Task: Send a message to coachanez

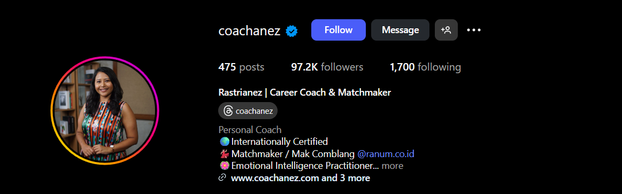Action: (400, 30)
